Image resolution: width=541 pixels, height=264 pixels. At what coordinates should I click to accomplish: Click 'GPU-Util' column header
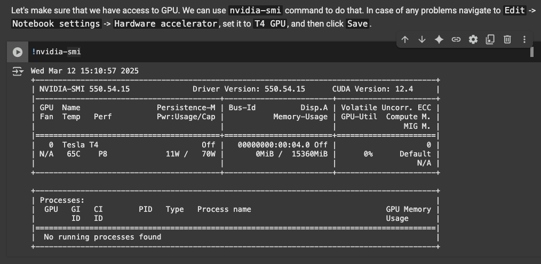click(x=359, y=117)
